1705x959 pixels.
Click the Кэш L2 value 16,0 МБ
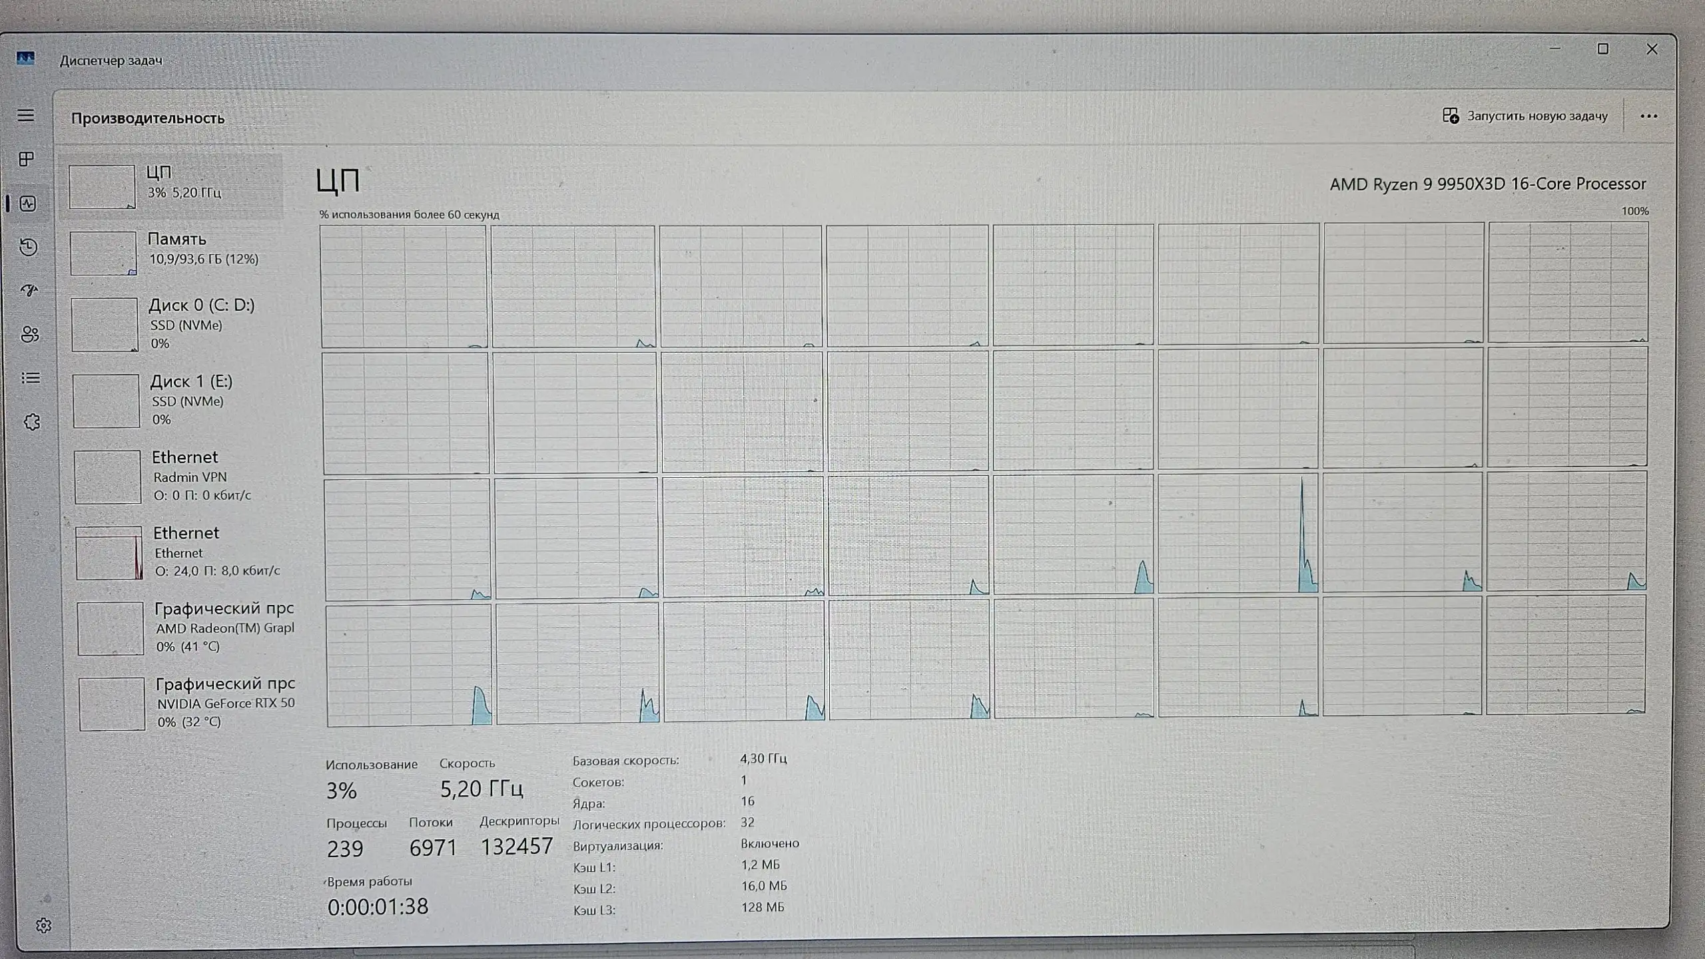pos(764,886)
